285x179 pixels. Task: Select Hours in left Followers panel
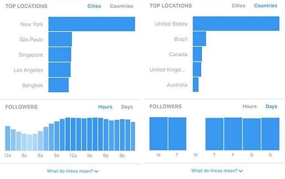point(105,107)
